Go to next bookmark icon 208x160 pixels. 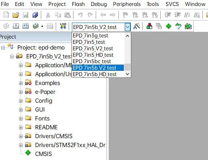pyautogui.click(x=145, y=15)
